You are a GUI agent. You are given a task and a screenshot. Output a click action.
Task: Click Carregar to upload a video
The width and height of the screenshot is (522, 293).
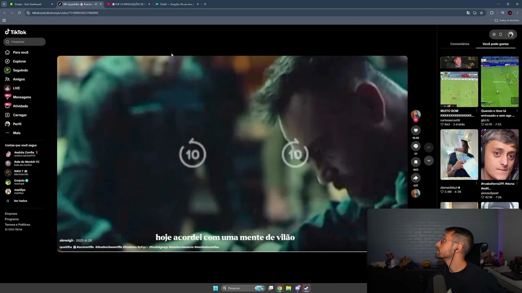pyautogui.click(x=16, y=115)
